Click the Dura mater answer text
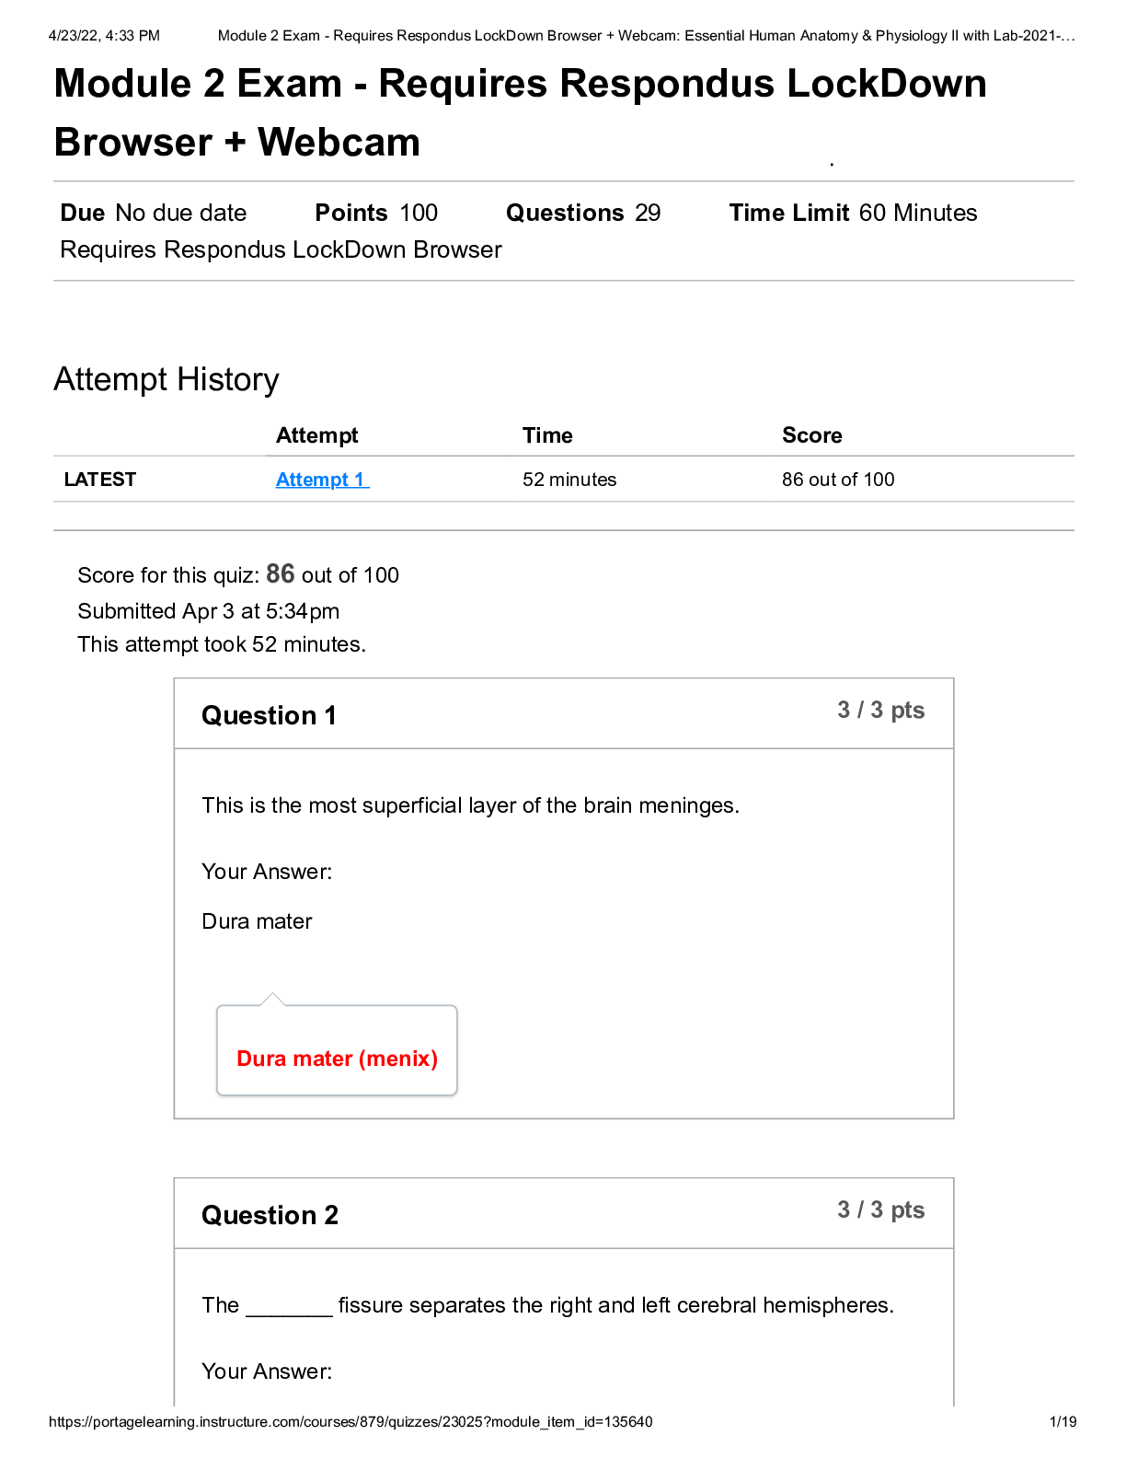 click(x=257, y=921)
